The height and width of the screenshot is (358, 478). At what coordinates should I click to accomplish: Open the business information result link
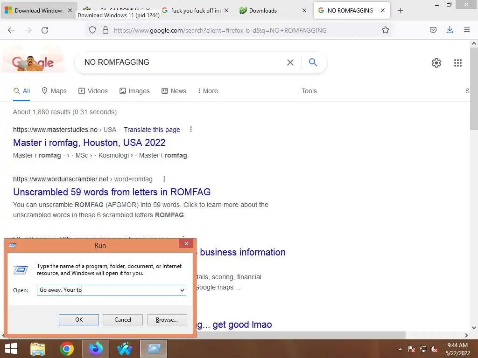[243, 252]
